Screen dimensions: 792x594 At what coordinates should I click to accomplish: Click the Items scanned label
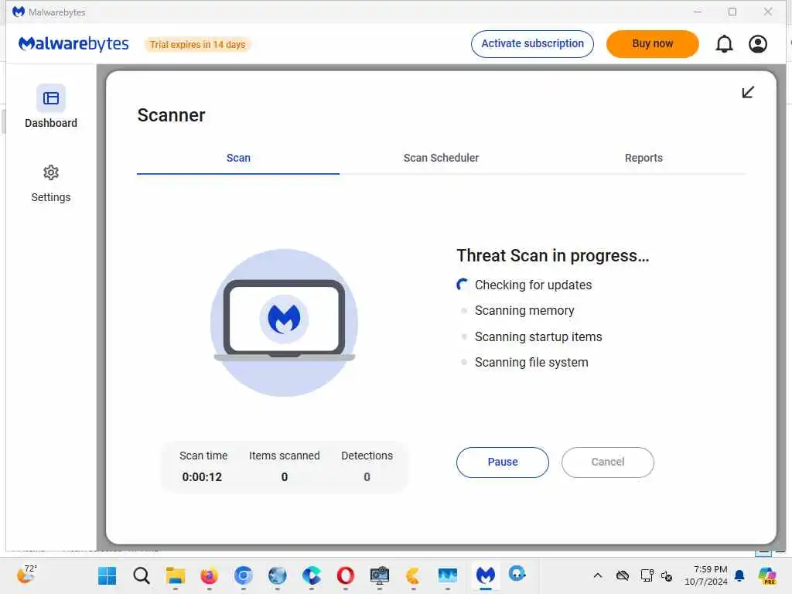tap(285, 456)
